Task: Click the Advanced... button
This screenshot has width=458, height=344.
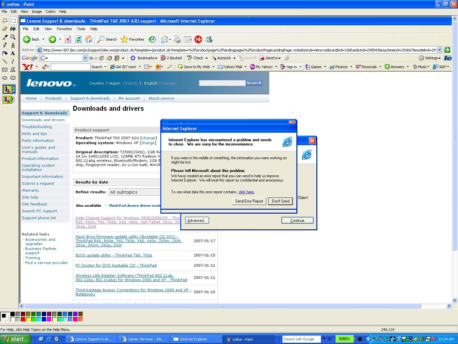Action: point(197,220)
